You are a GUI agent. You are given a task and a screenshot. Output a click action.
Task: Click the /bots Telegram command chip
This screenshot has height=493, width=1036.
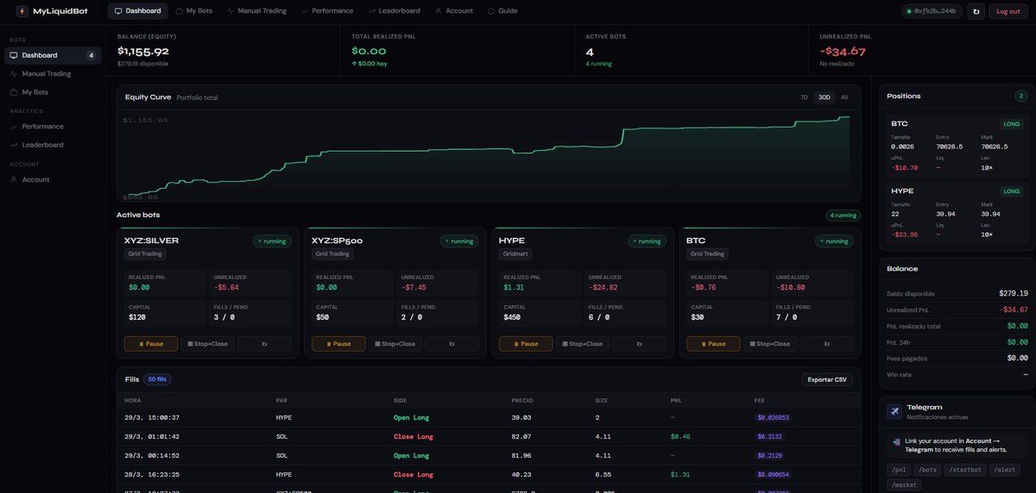pyautogui.click(x=926, y=470)
